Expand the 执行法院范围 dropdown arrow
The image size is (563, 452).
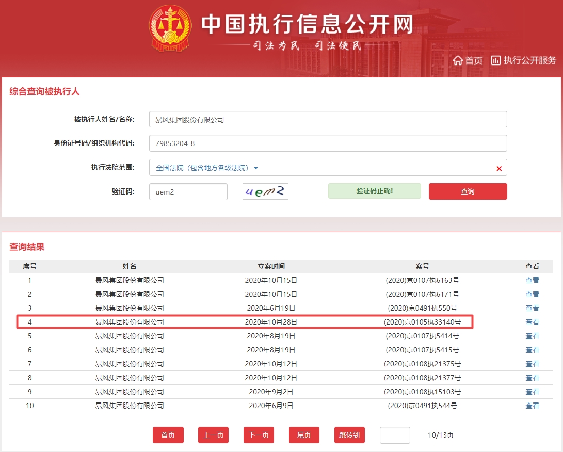click(256, 168)
